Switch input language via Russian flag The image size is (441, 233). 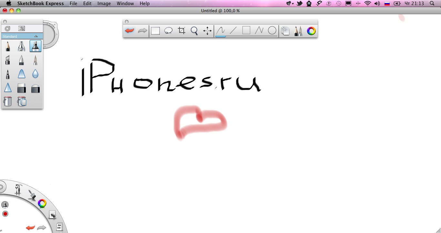tap(387, 4)
